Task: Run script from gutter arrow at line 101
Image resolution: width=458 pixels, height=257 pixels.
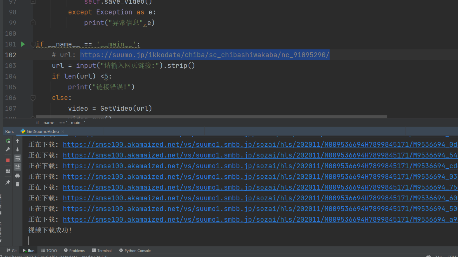Action: (23, 44)
